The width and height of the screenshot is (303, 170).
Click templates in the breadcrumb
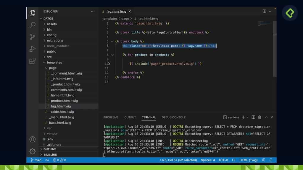click(x=110, y=19)
